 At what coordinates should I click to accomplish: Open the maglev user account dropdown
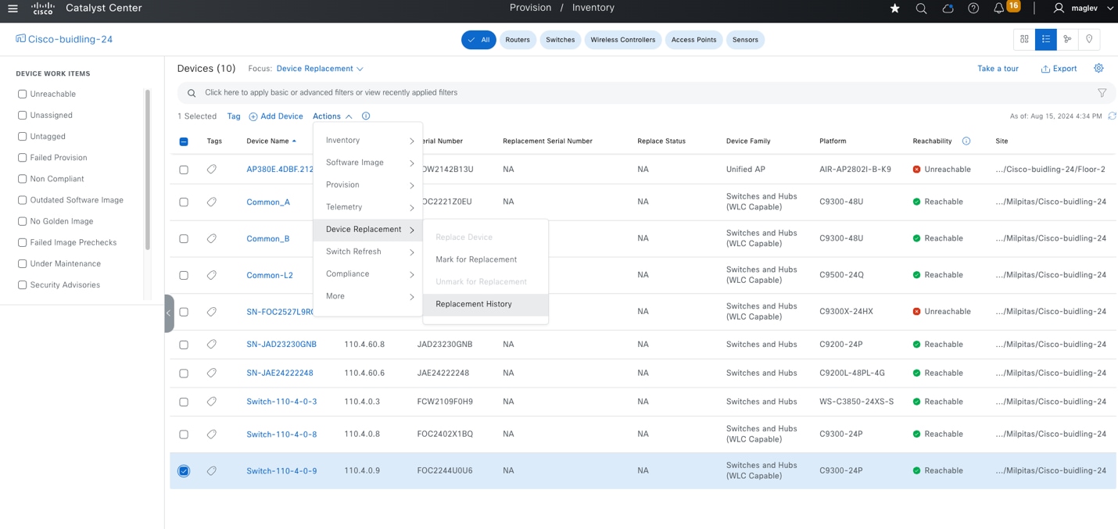[x=1084, y=9]
